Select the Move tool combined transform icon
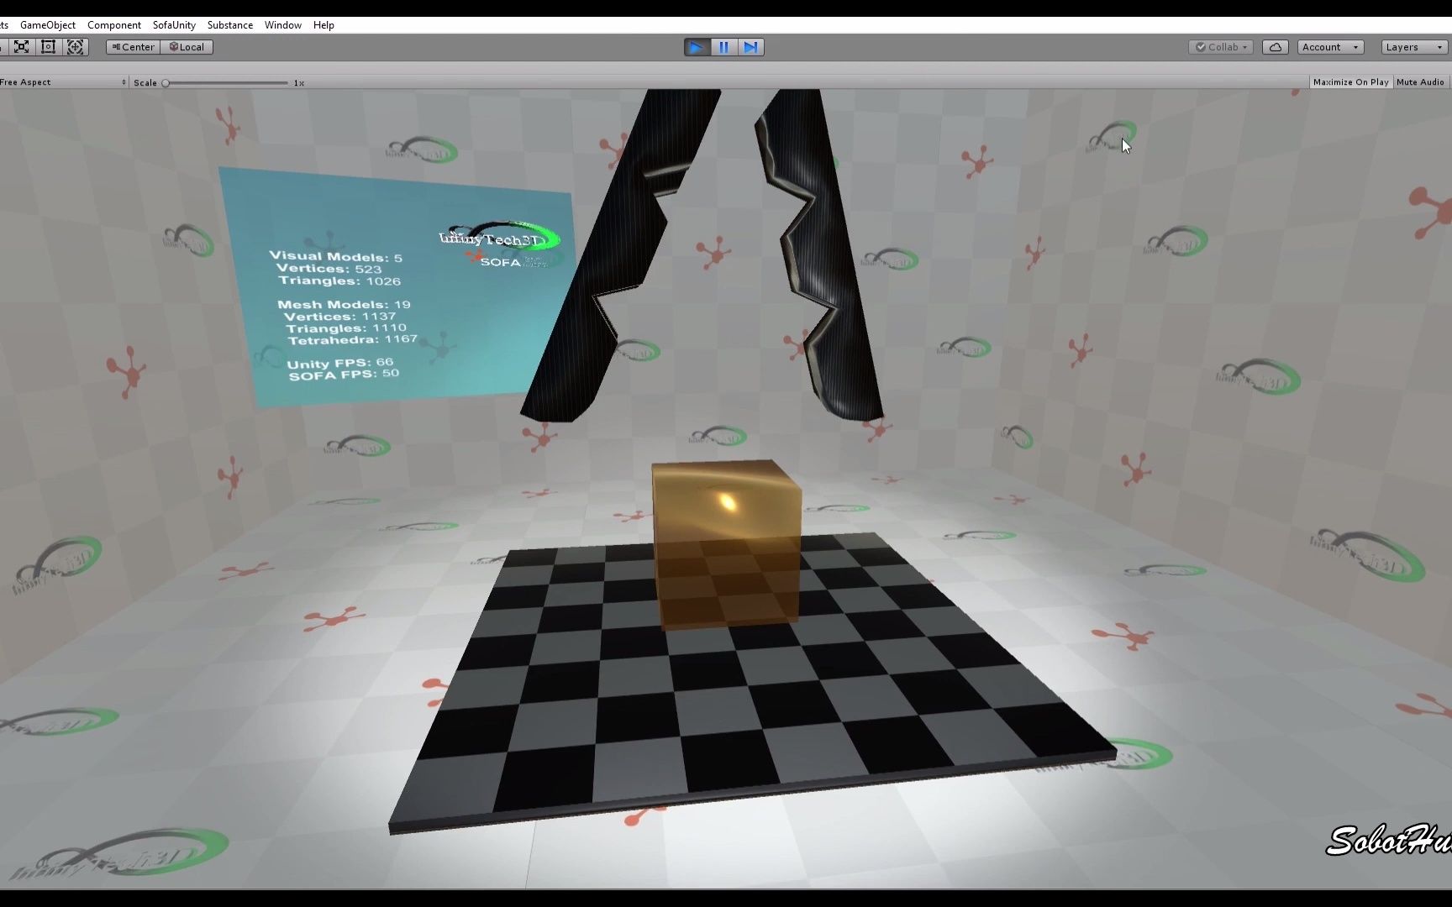Viewport: 1452px width, 907px height. (x=76, y=47)
